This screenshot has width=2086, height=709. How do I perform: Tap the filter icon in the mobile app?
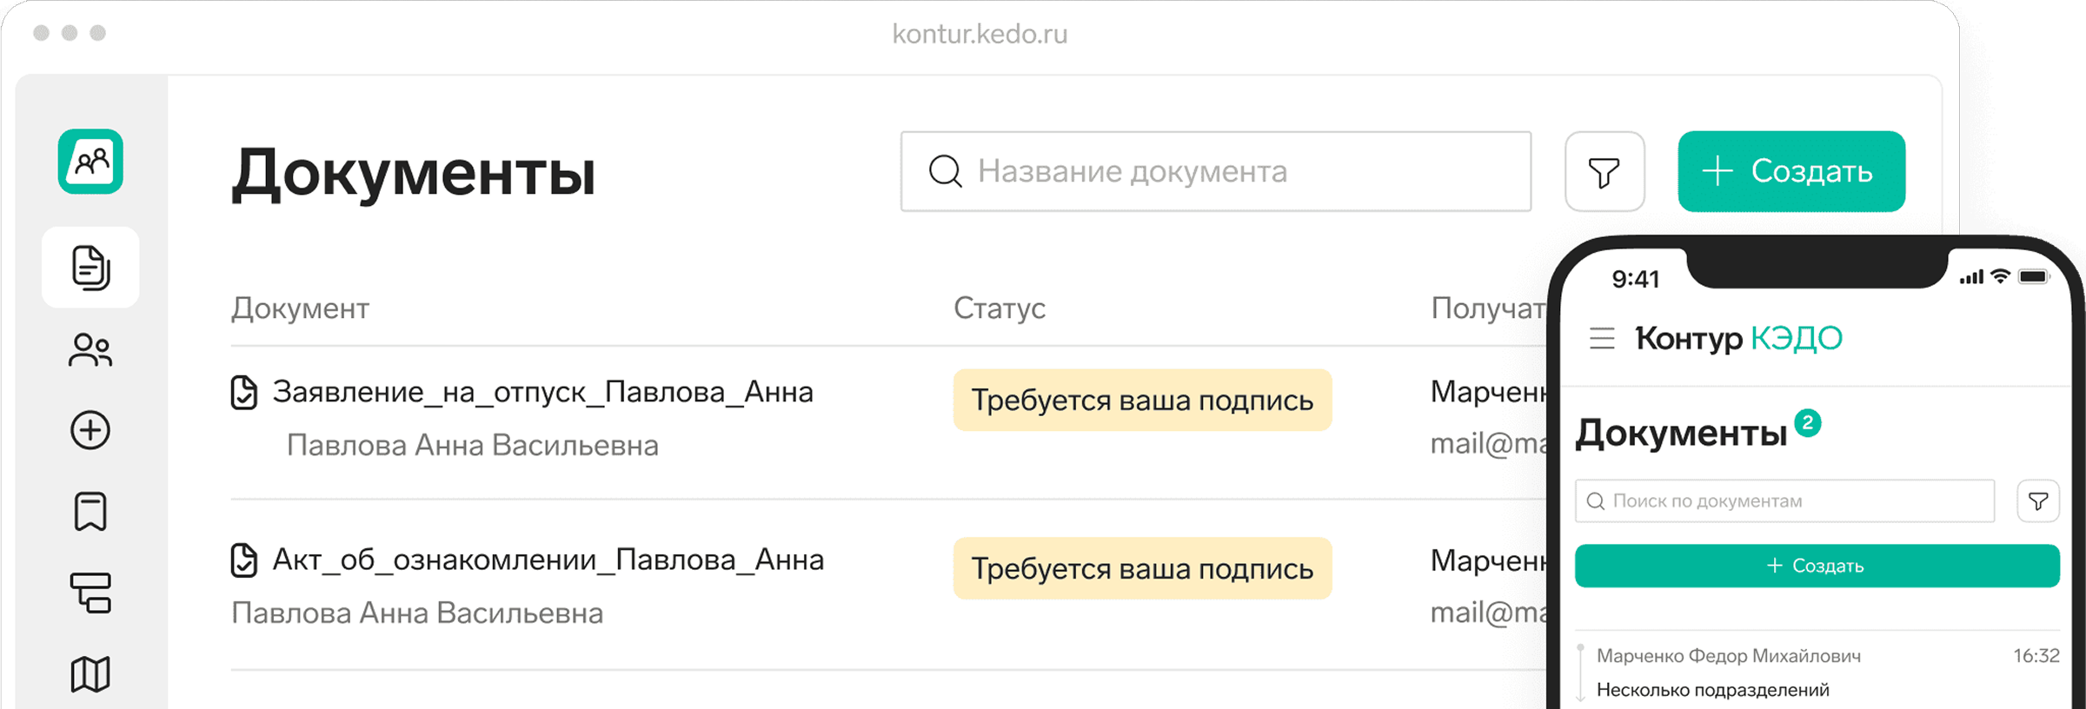click(2038, 500)
